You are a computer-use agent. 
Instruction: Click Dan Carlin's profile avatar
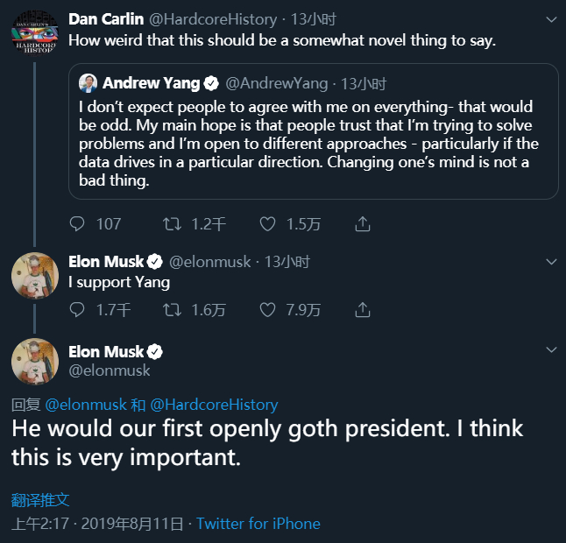pyautogui.click(x=34, y=33)
